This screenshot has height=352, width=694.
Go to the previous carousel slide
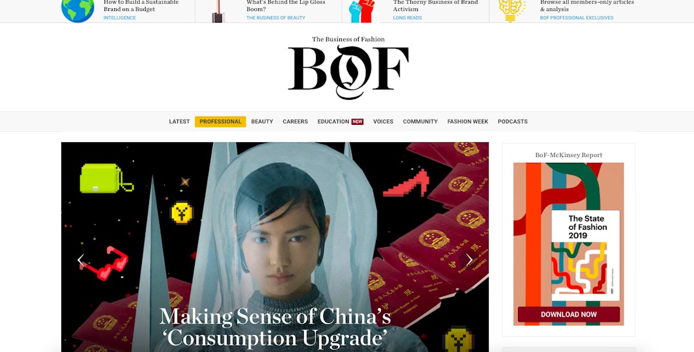tap(81, 260)
